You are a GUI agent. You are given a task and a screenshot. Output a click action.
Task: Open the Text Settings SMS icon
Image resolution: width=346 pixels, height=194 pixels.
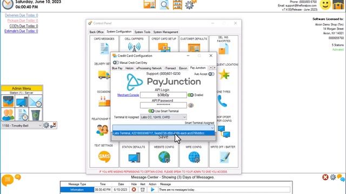(x=104, y=157)
